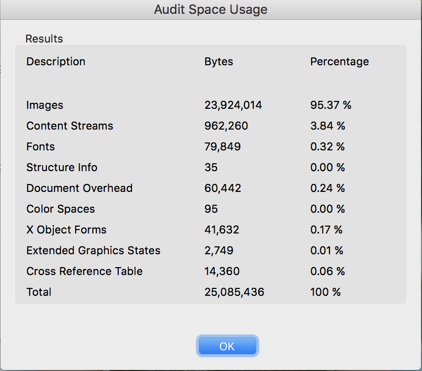Click the Content Streams row label
The image size is (422, 371).
[70, 126]
